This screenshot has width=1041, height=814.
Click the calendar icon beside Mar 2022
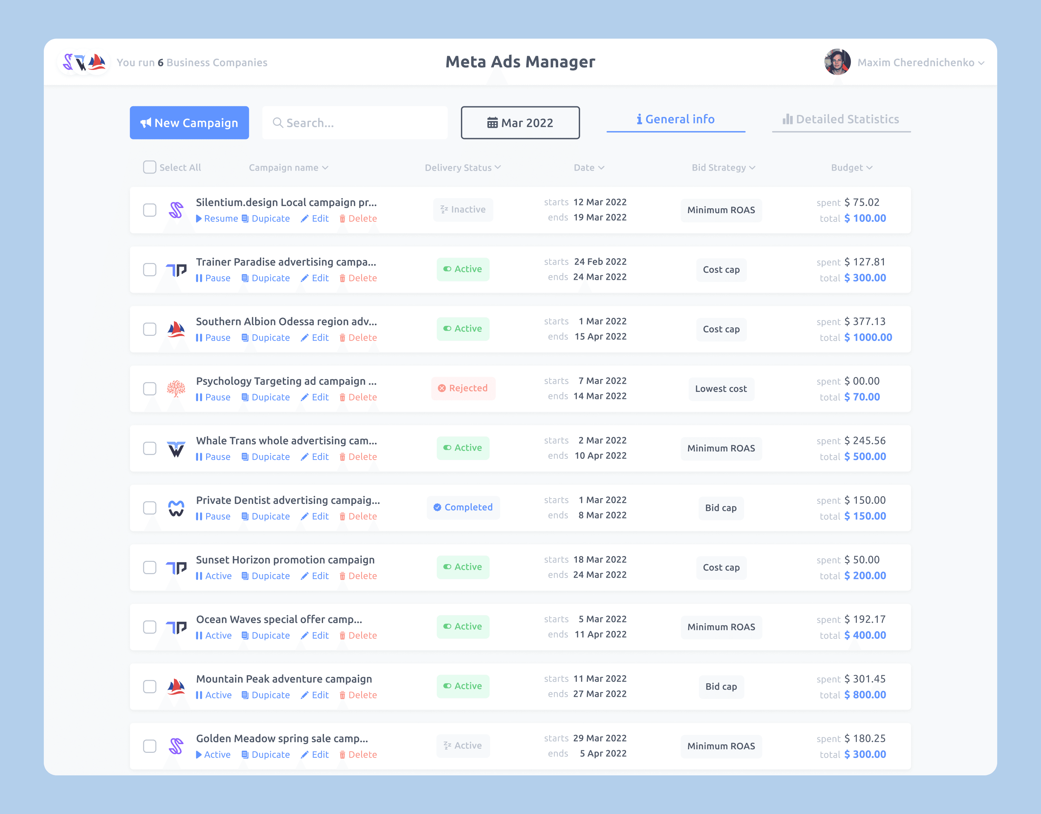[x=492, y=123]
